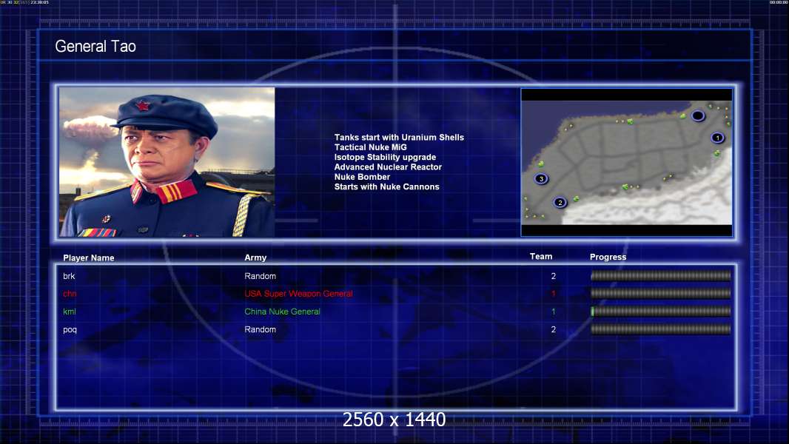Click start position marker 2 on the map
The width and height of the screenshot is (789, 444).
point(560,203)
